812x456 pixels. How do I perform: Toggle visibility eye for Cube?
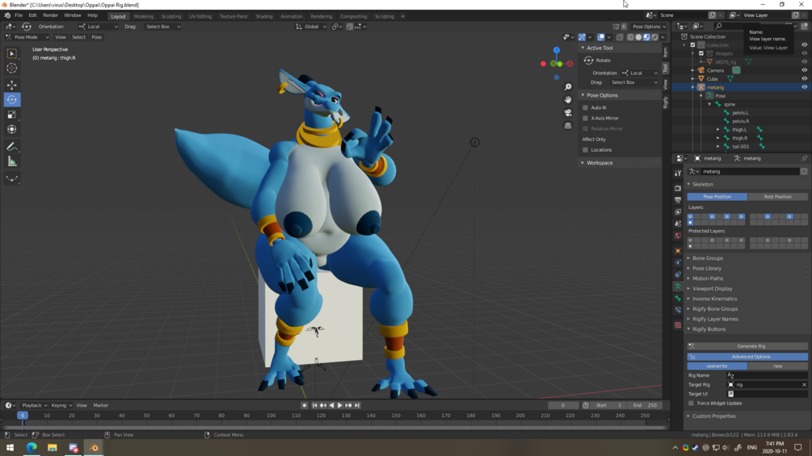pyautogui.click(x=804, y=78)
